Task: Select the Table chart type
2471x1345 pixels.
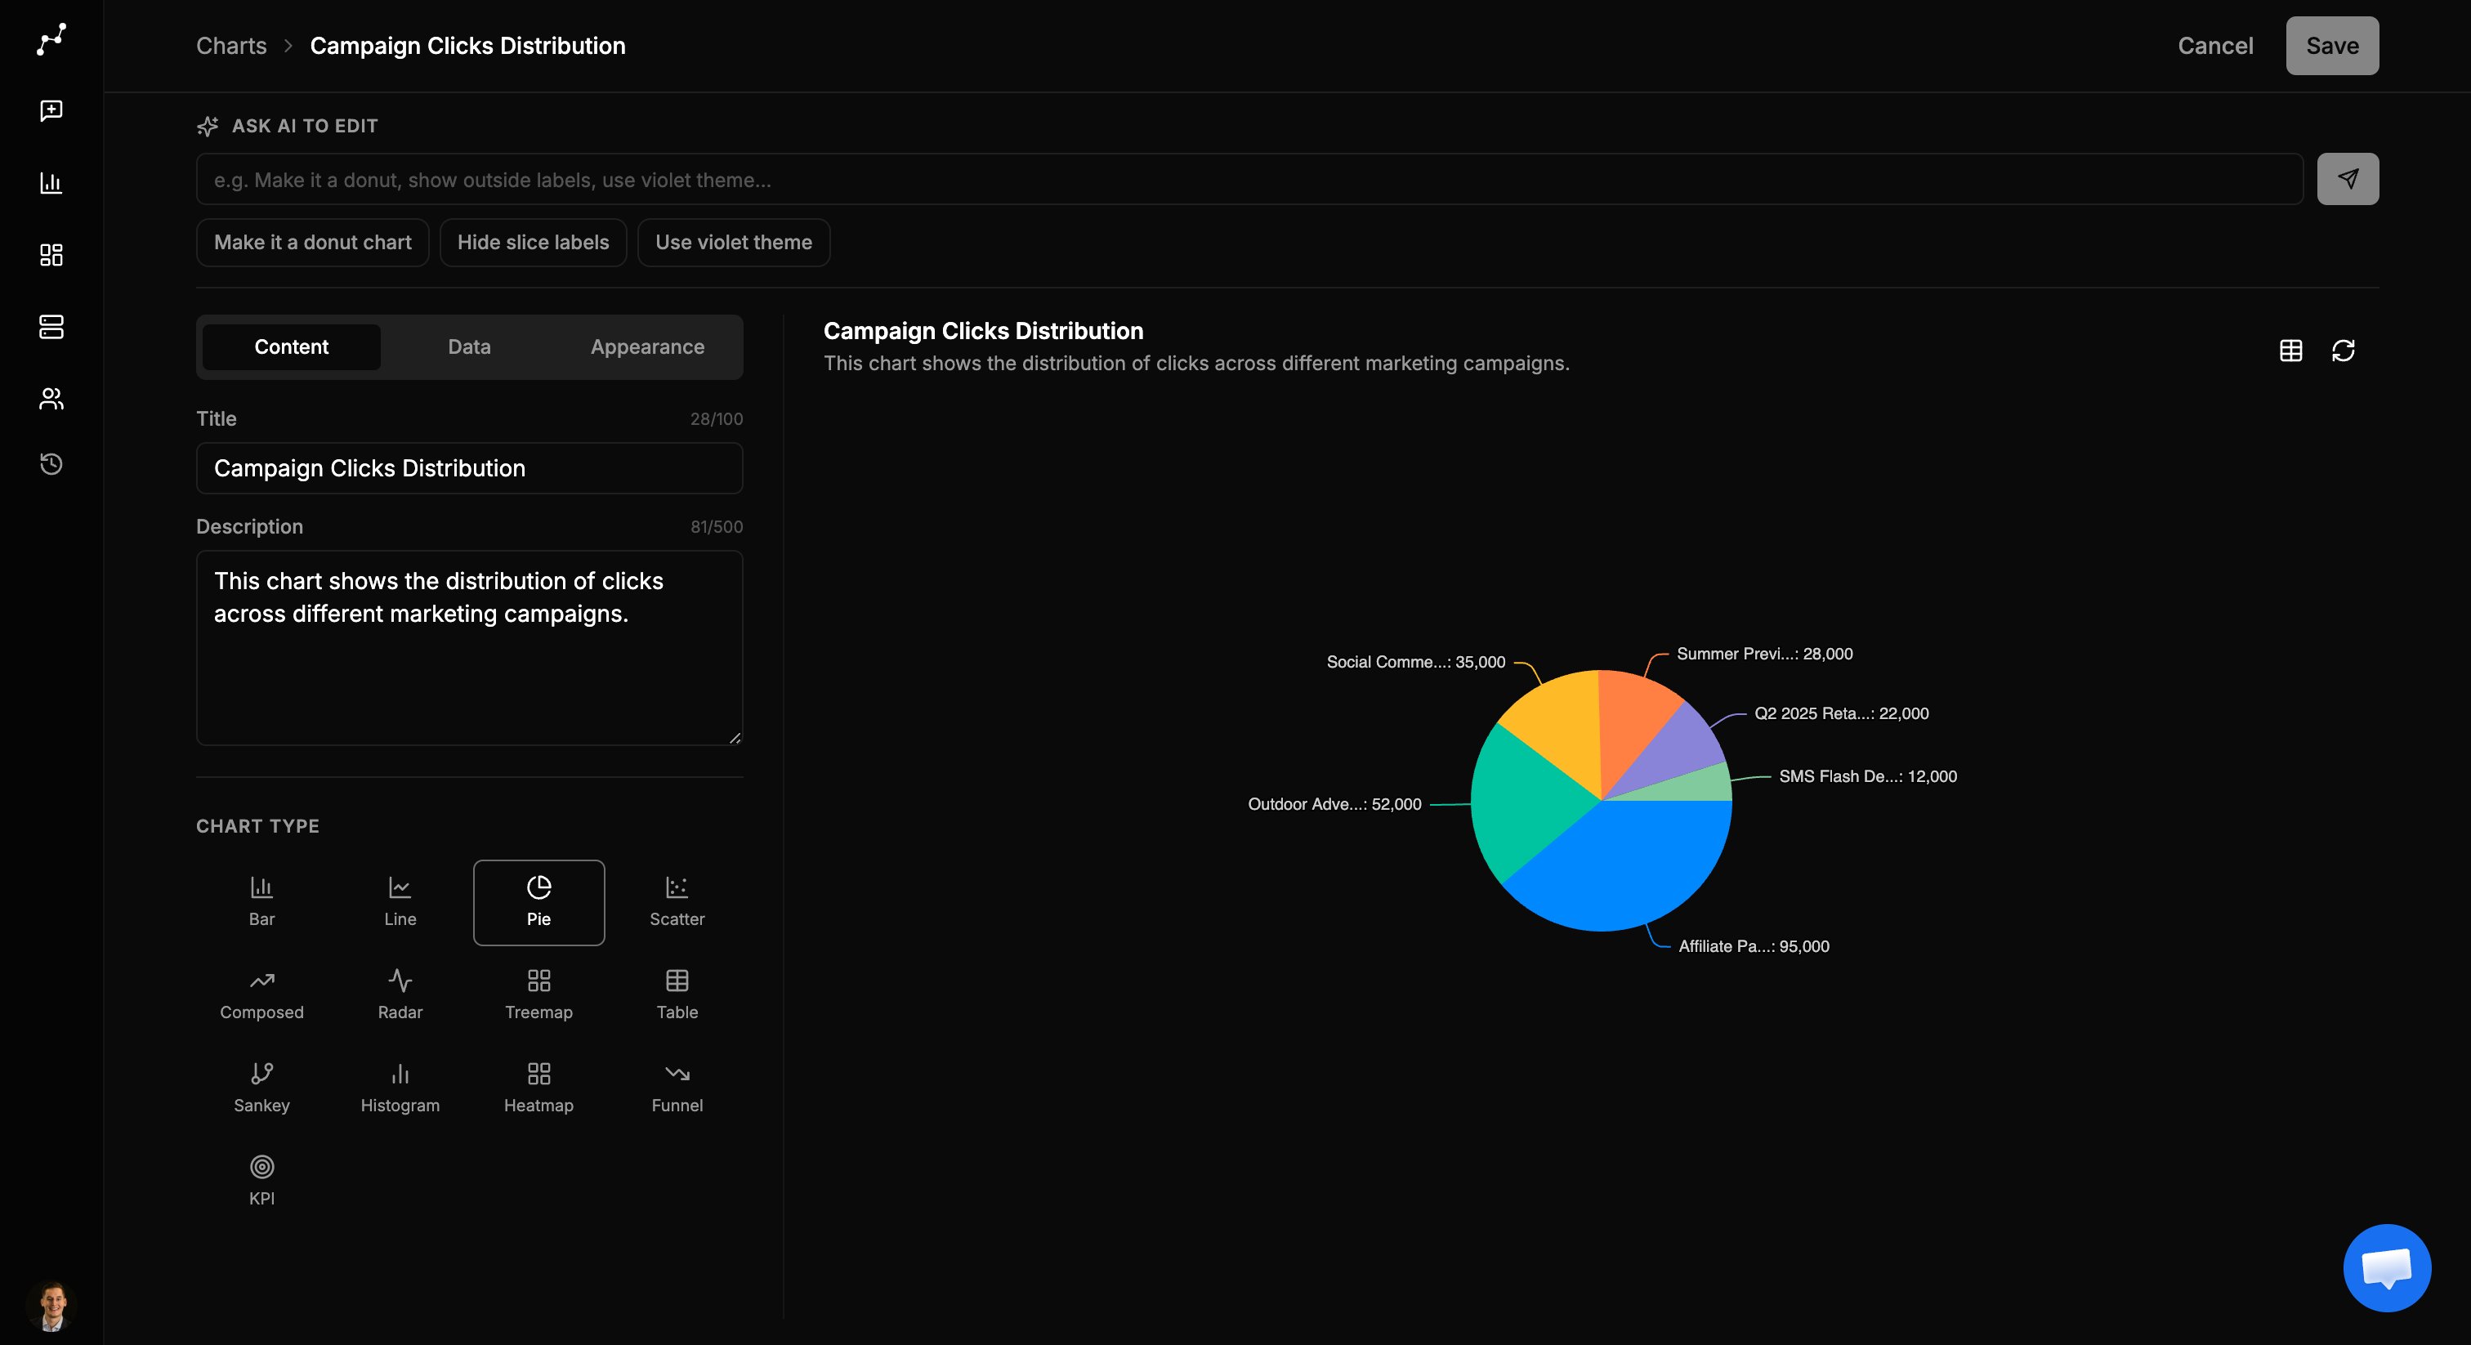Action: [677, 994]
